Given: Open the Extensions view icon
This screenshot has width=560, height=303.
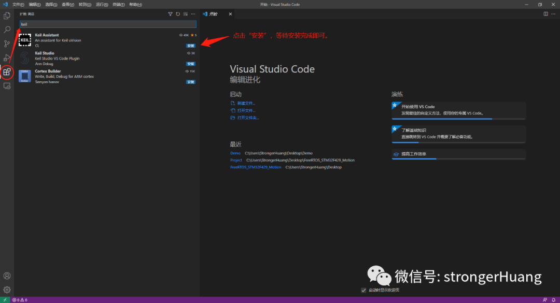Looking at the screenshot, I should click(x=7, y=72).
